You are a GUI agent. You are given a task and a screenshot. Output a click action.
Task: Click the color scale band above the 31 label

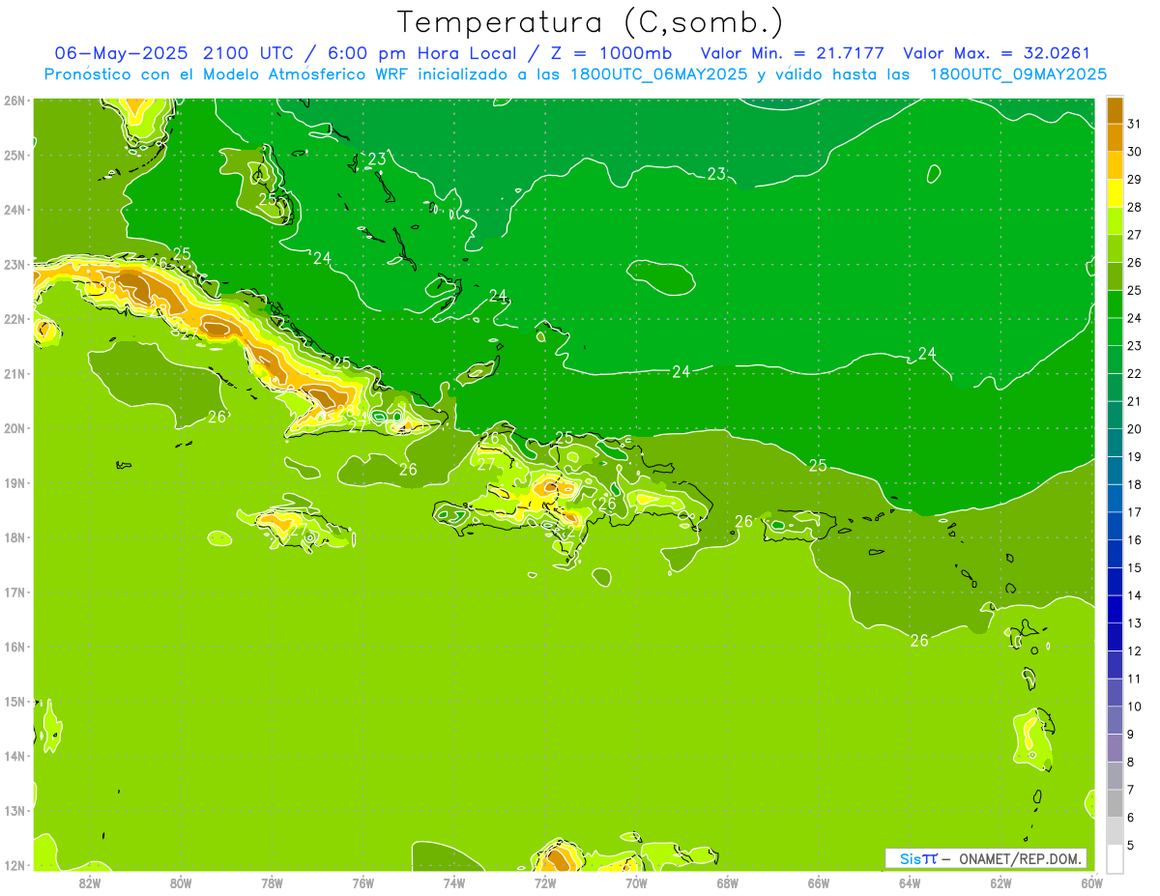pos(1115,110)
